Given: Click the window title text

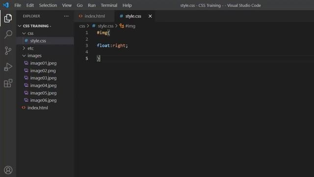Looking at the screenshot, I should coord(220,5).
